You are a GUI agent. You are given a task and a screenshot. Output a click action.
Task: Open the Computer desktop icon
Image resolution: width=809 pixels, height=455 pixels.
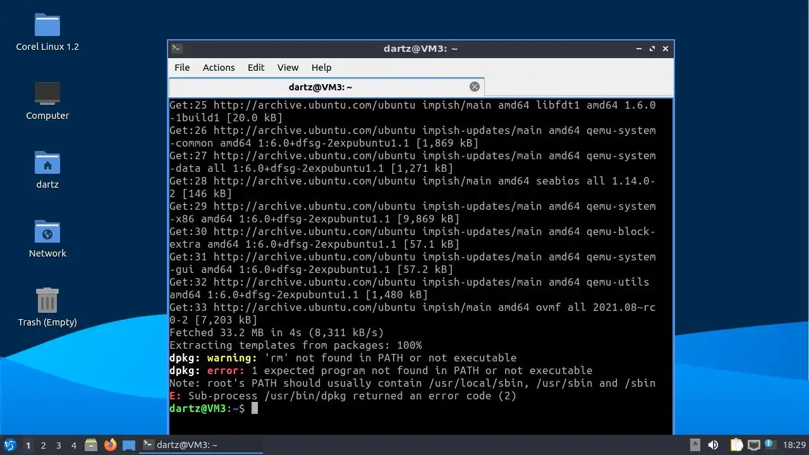(x=47, y=101)
